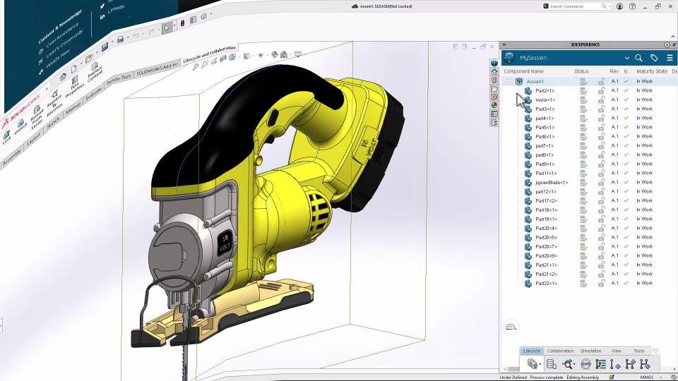
Task: Click the lock icon in Part5<1> row
Action: coord(602,128)
